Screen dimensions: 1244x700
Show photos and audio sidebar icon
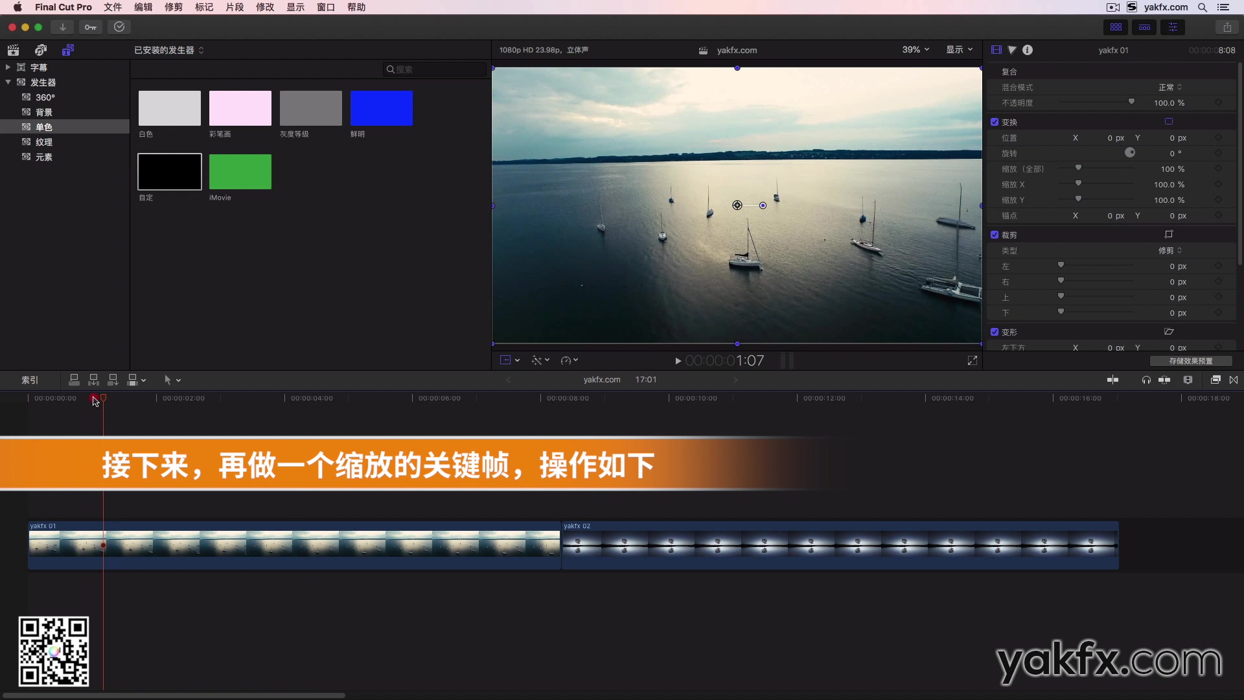tap(41, 50)
